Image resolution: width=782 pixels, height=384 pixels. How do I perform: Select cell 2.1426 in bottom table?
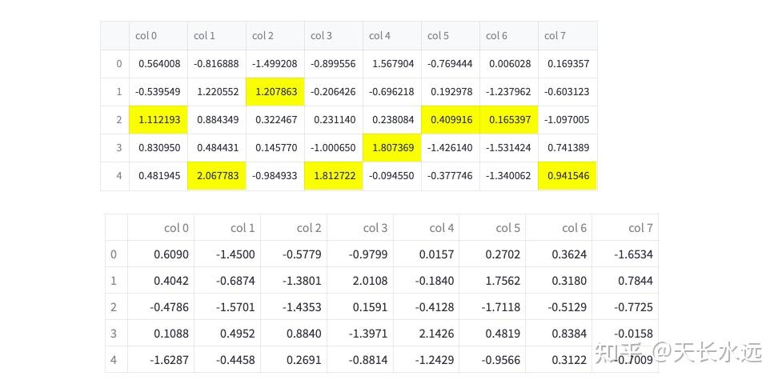click(427, 333)
